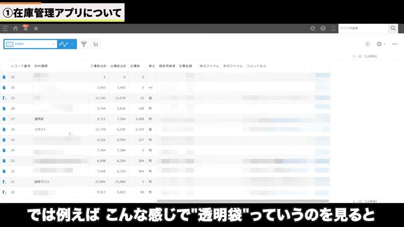This screenshot has width=404, height=227.
Task: Sort by レコード番号 column header
Action: 20,66
